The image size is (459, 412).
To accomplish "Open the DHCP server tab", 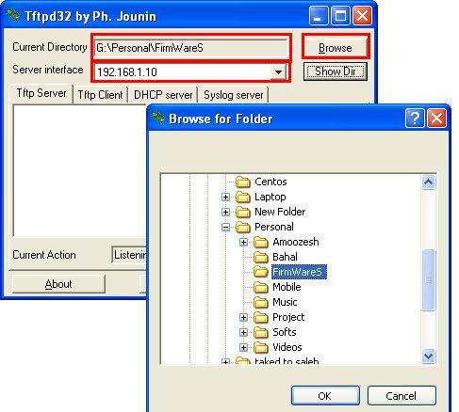I will pos(163,95).
